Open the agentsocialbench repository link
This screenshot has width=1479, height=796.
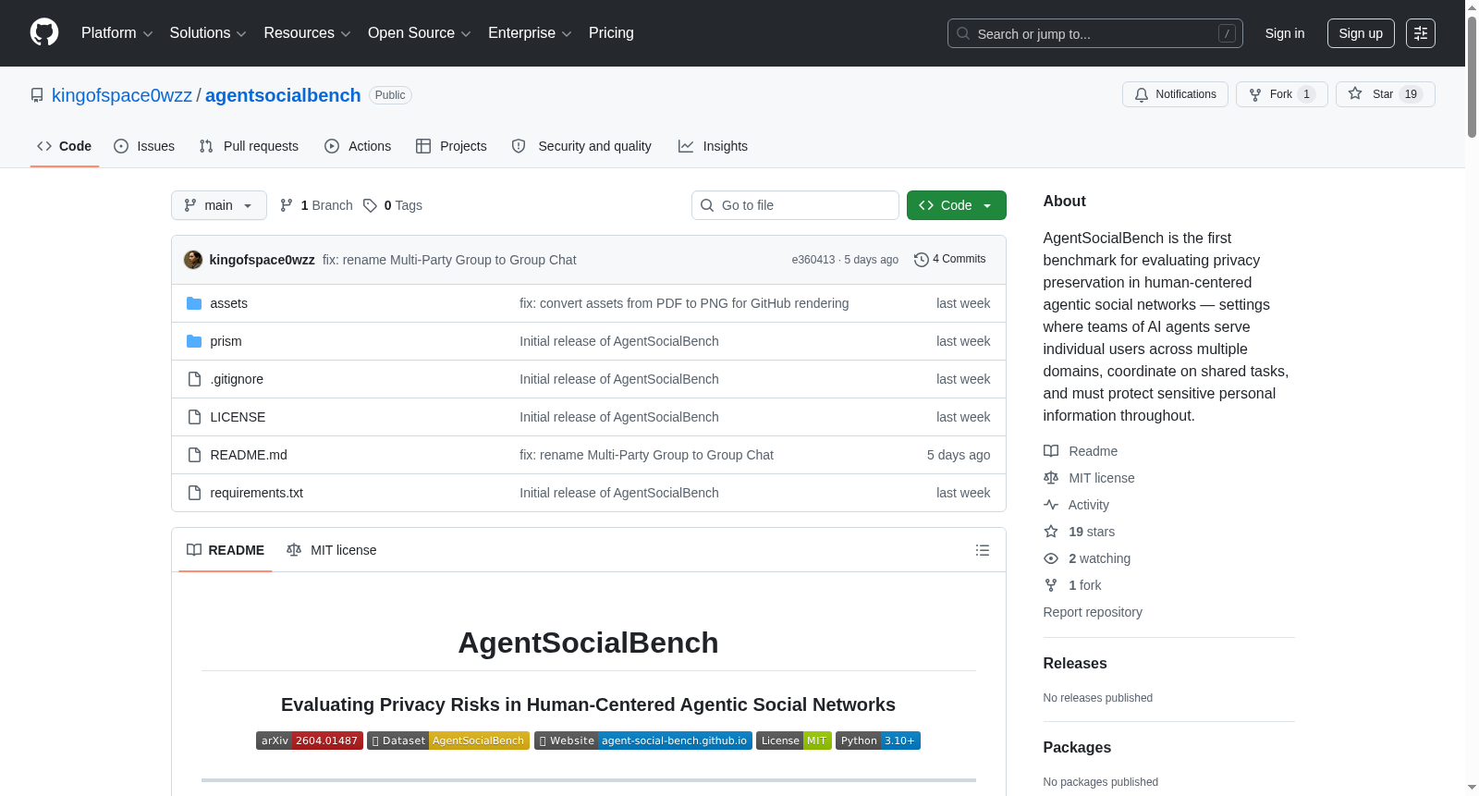[283, 95]
